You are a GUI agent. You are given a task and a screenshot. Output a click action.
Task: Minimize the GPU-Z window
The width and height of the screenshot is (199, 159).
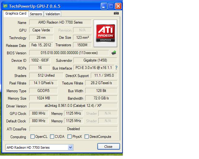click(104, 6)
